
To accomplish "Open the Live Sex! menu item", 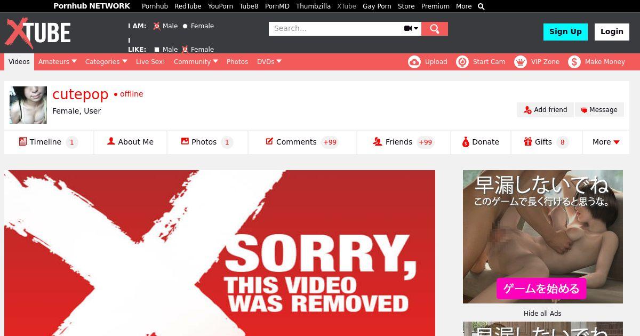I will 150,62.
